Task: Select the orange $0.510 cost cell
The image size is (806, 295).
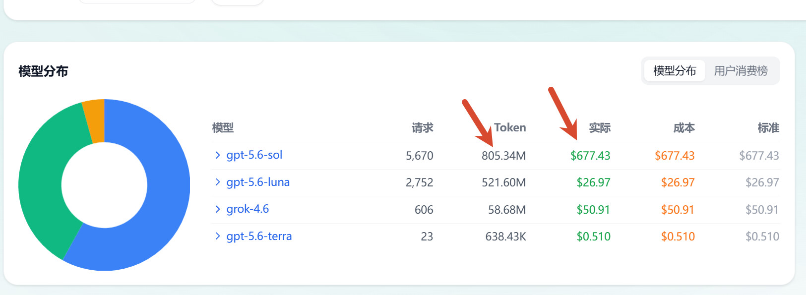Action: (x=678, y=236)
